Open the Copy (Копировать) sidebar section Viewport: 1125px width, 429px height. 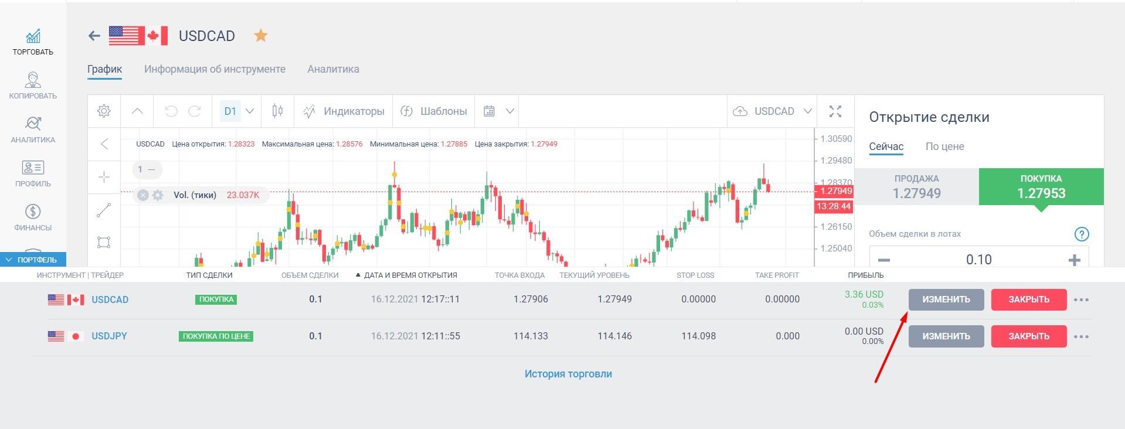pyautogui.click(x=33, y=86)
